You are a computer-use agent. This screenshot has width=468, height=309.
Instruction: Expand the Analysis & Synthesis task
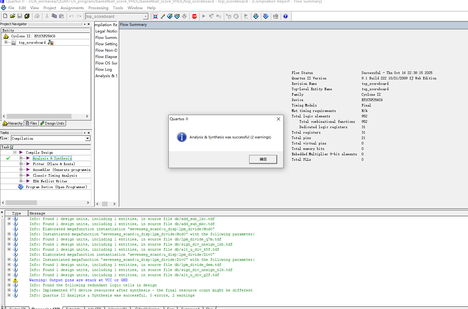(21, 158)
